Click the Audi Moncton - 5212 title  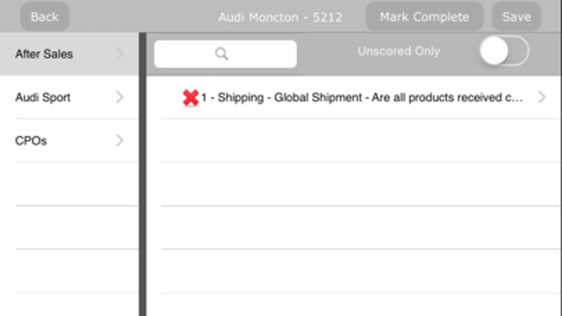[280, 17]
